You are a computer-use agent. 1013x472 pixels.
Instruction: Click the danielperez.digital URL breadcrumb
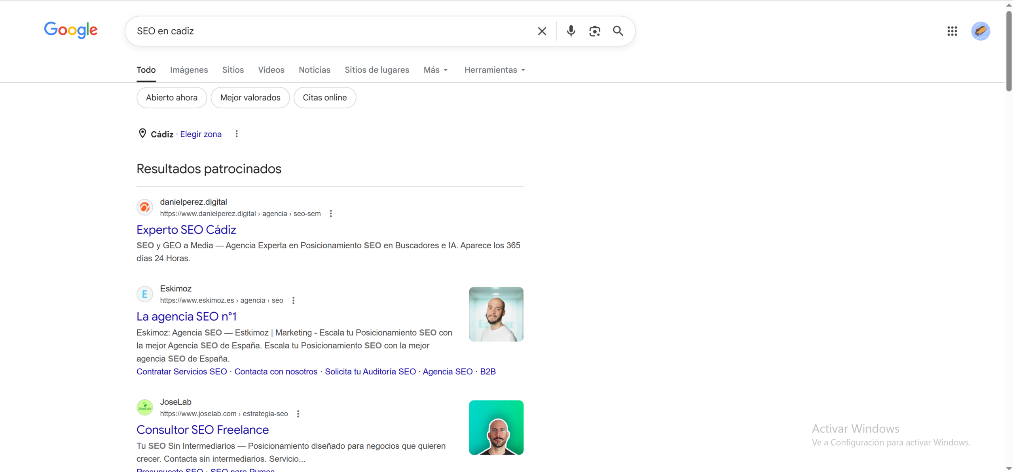pos(240,214)
